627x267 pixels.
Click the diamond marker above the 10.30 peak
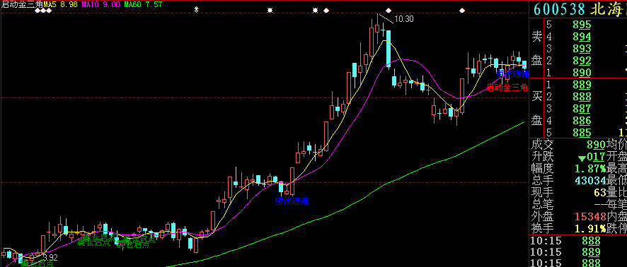389,10
